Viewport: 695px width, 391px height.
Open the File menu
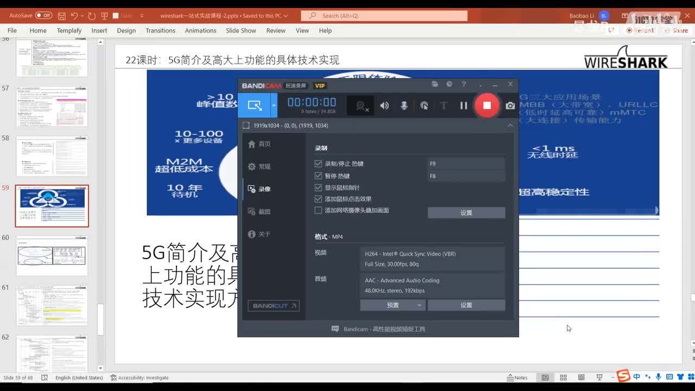[x=12, y=30]
